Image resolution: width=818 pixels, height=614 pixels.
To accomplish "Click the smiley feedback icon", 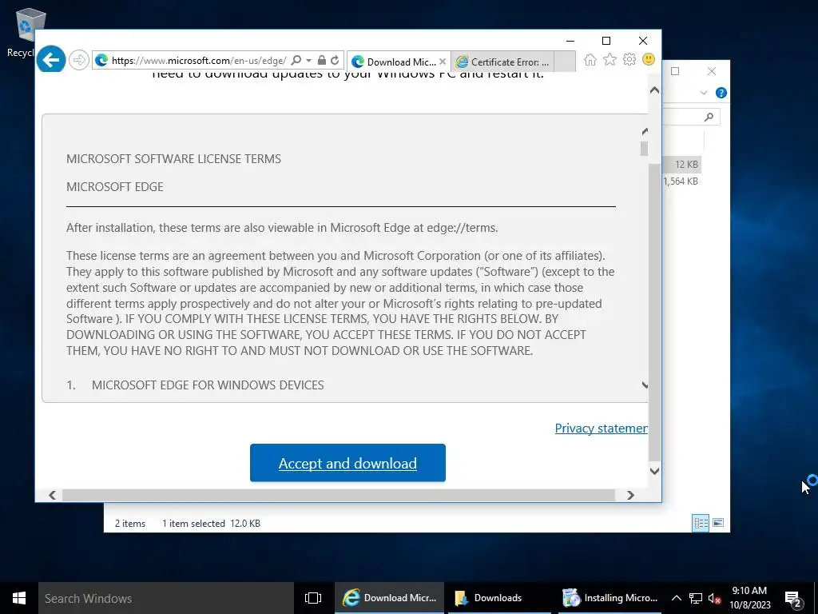I will [649, 59].
